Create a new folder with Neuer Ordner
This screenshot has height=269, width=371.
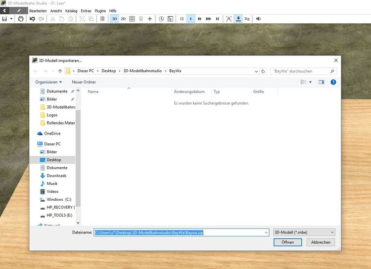click(x=84, y=82)
